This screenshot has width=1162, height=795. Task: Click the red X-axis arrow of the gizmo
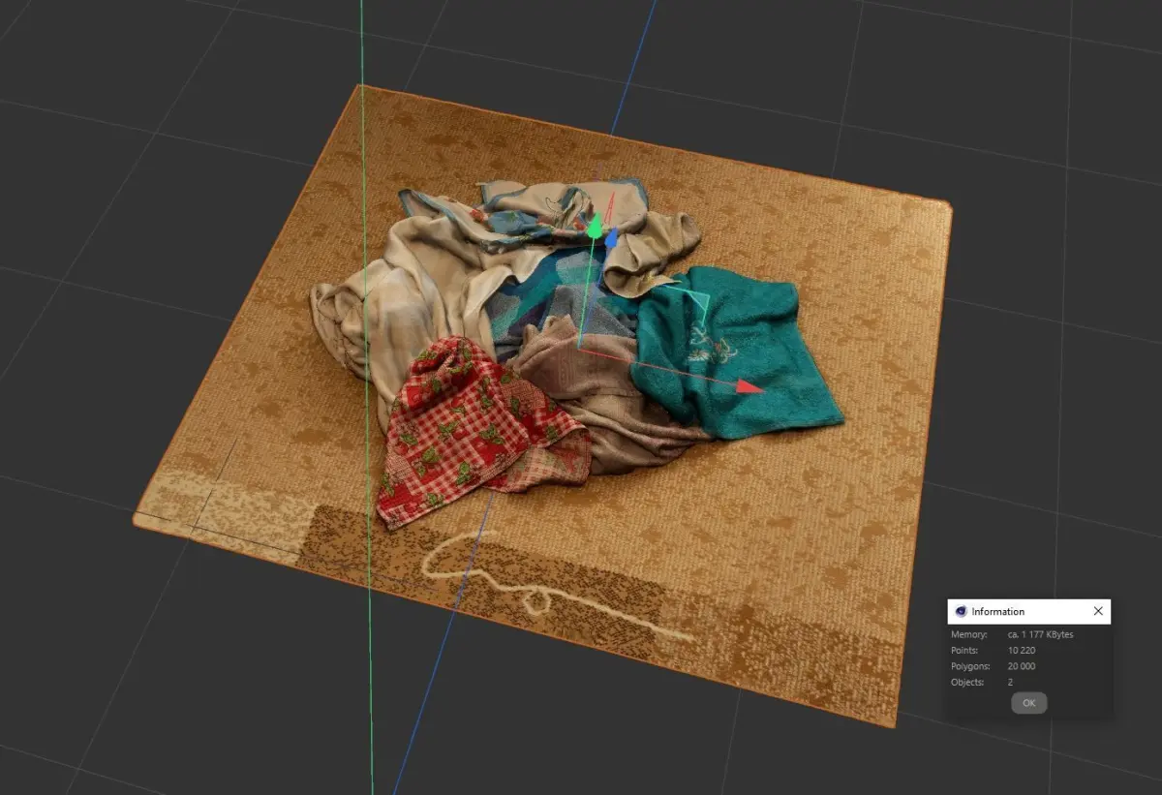748,385
